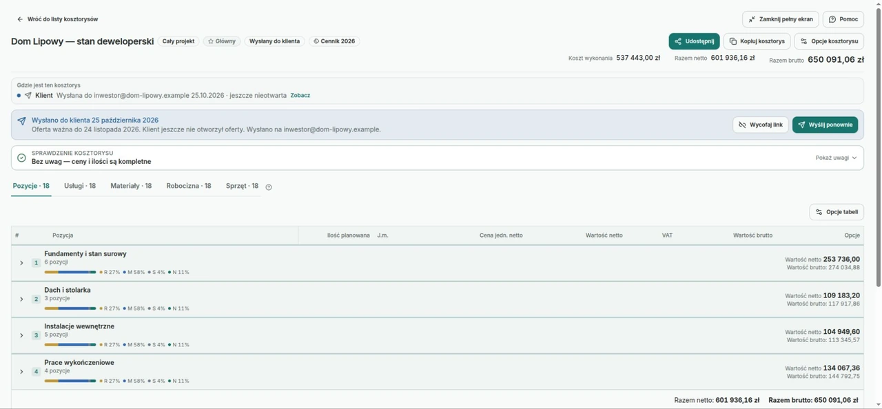Open 'Opcje tabeli' table options
The width and height of the screenshot is (882, 409).
pyautogui.click(x=837, y=212)
